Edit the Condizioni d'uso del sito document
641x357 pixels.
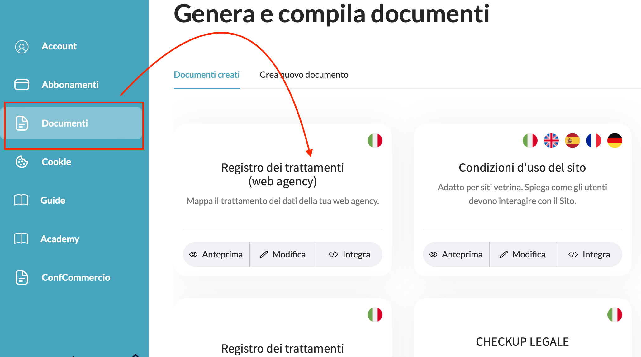point(523,254)
